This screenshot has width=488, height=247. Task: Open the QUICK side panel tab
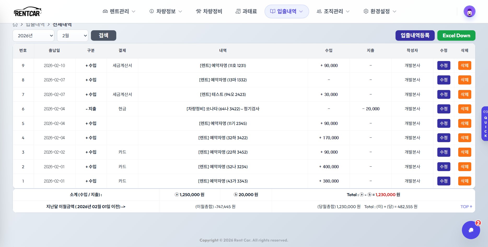click(485, 124)
